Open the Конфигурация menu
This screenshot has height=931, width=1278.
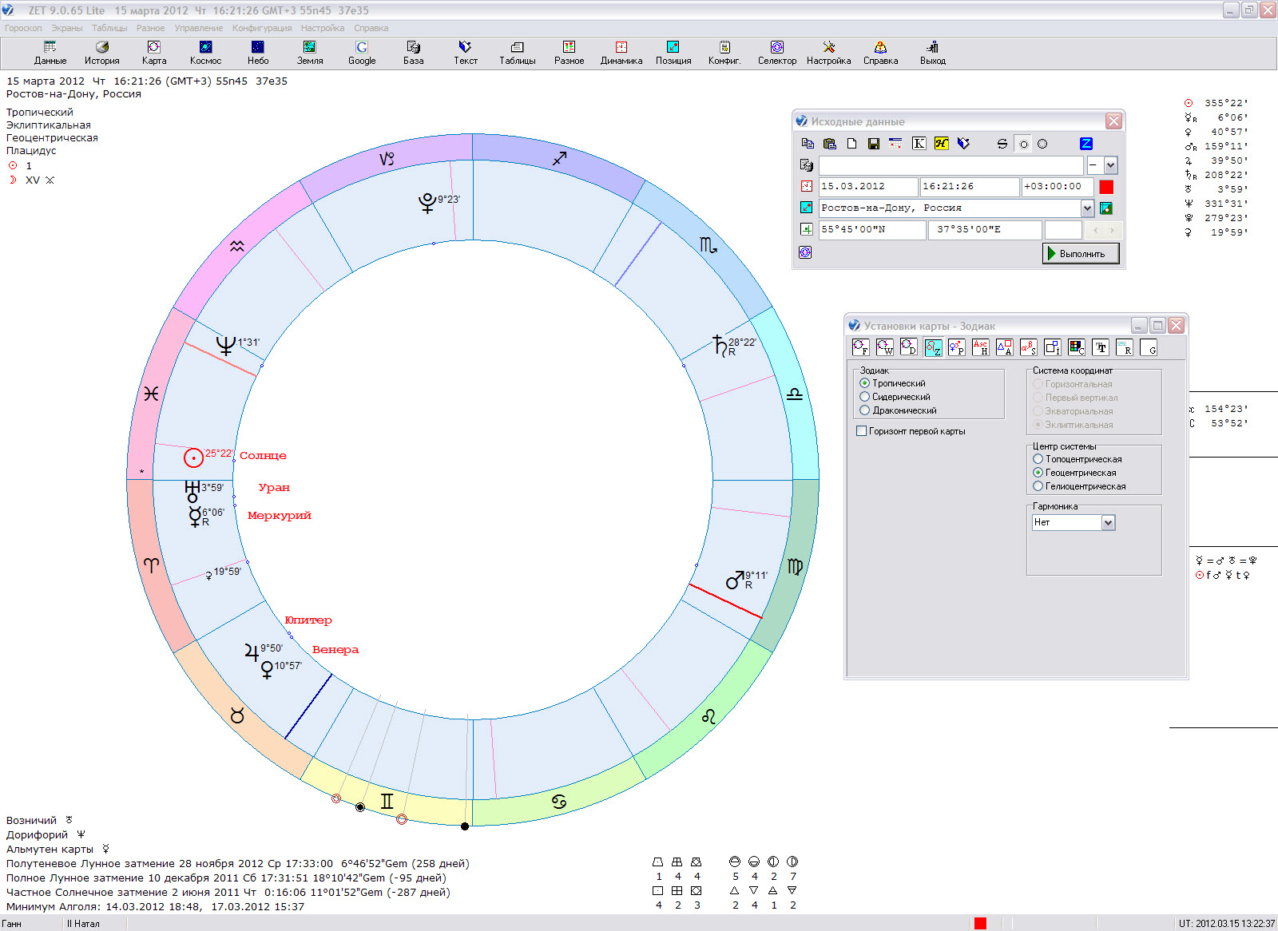[262, 28]
